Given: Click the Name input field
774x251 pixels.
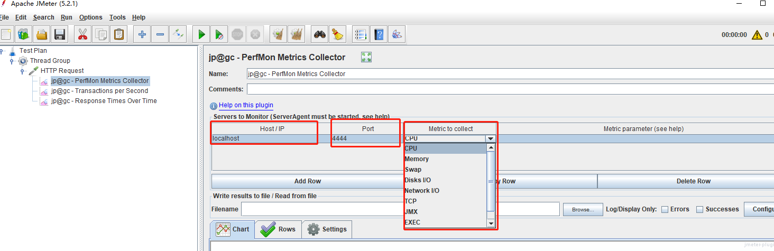Looking at the screenshot, I should coord(510,74).
